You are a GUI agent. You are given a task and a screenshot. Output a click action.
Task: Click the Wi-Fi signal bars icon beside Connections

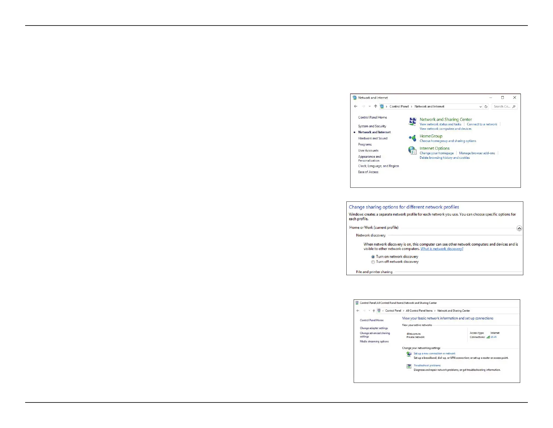coord(488,337)
